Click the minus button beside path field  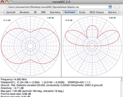(117, 7)
